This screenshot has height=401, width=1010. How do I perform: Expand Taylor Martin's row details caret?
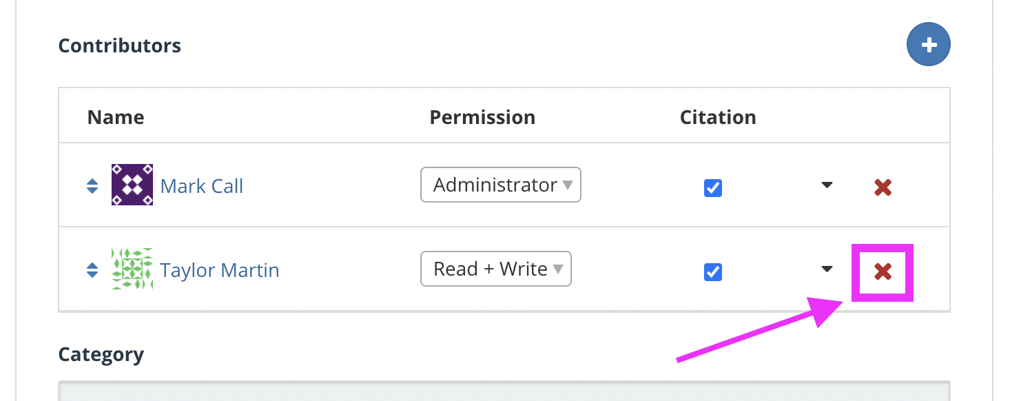[827, 269]
